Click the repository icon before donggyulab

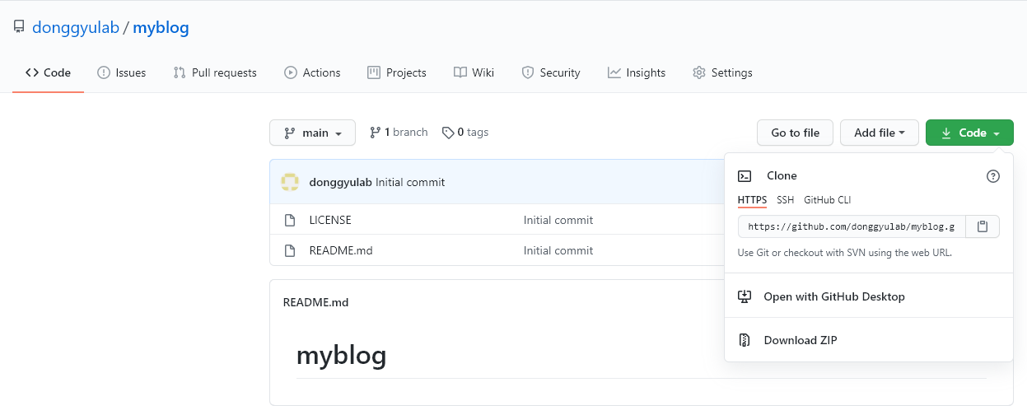click(19, 27)
